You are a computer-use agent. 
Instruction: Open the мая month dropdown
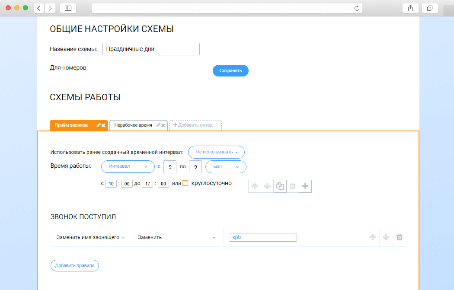click(x=225, y=166)
